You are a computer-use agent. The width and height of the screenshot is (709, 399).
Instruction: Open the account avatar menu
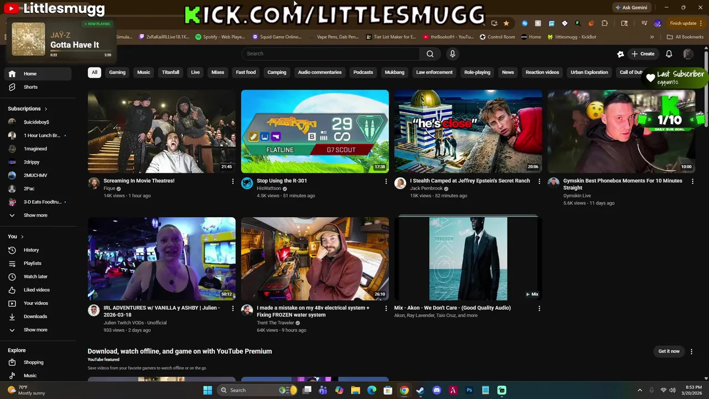[688, 54]
